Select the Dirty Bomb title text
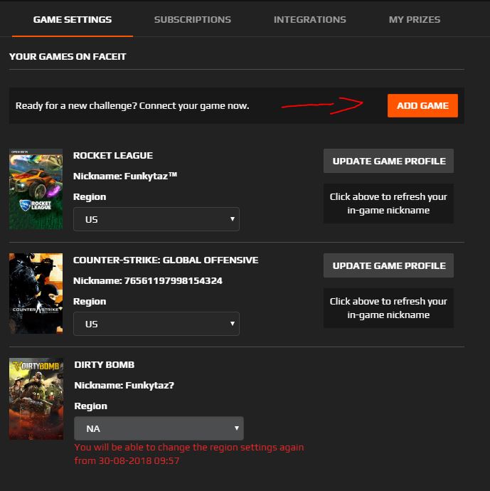This screenshot has width=490, height=491. tap(105, 364)
